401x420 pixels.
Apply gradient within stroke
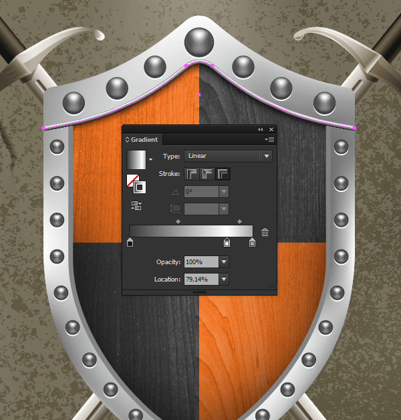(x=191, y=174)
